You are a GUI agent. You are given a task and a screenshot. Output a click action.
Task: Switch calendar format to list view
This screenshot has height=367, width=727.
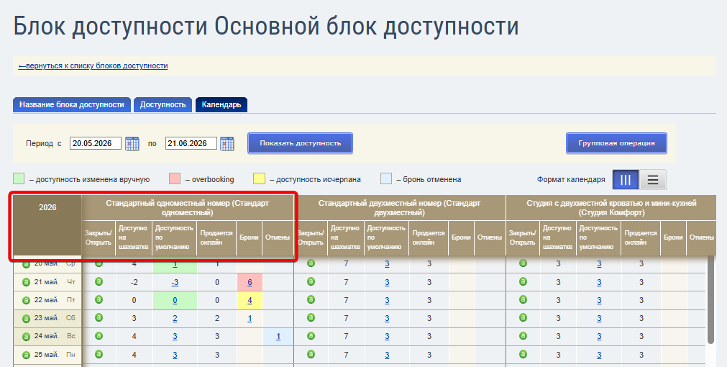point(653,180)
